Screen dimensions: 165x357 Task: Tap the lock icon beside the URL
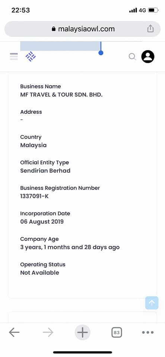[54, 29]
